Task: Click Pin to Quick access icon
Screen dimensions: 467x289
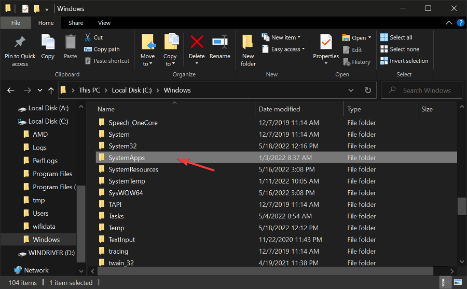Action: (x=20, y=42)
